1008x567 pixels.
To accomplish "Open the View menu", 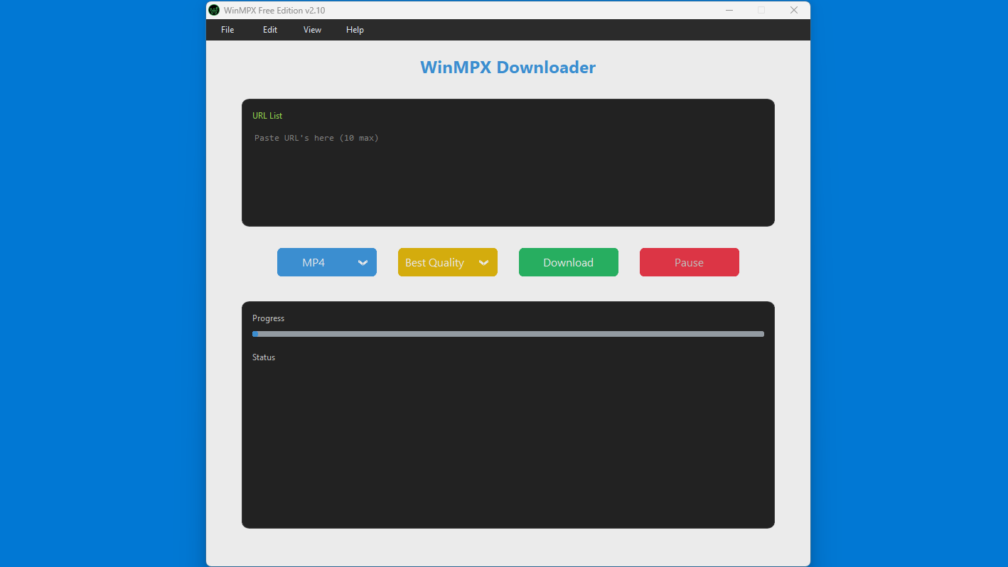I will [312, 29].
